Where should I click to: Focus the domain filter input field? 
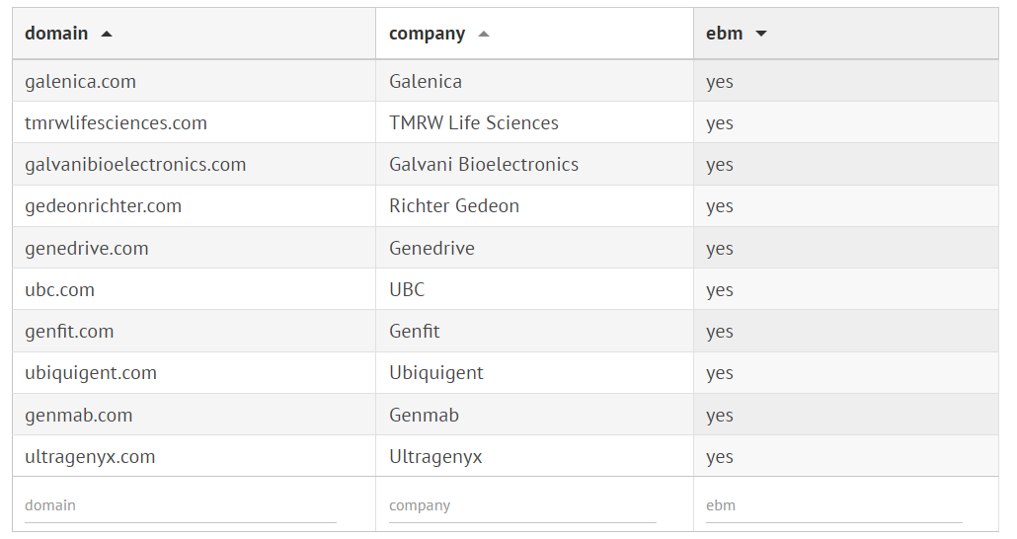click(x=181, y=505)
